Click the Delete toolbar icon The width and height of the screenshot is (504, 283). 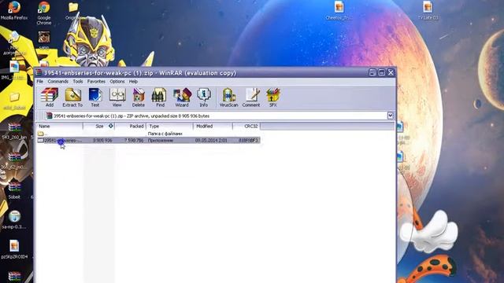[139, 97]
